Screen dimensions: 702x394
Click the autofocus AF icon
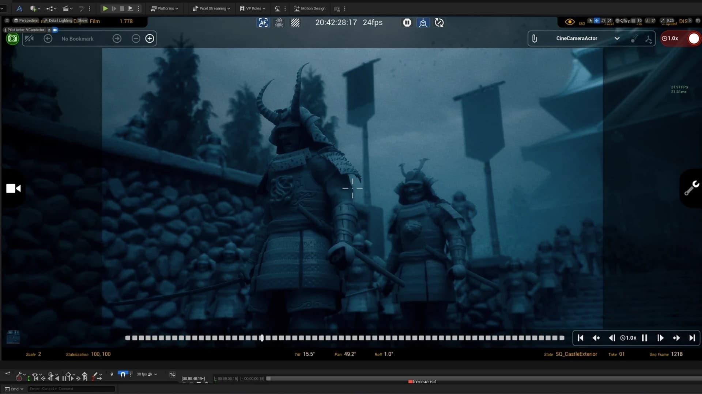tap(263, 23)
